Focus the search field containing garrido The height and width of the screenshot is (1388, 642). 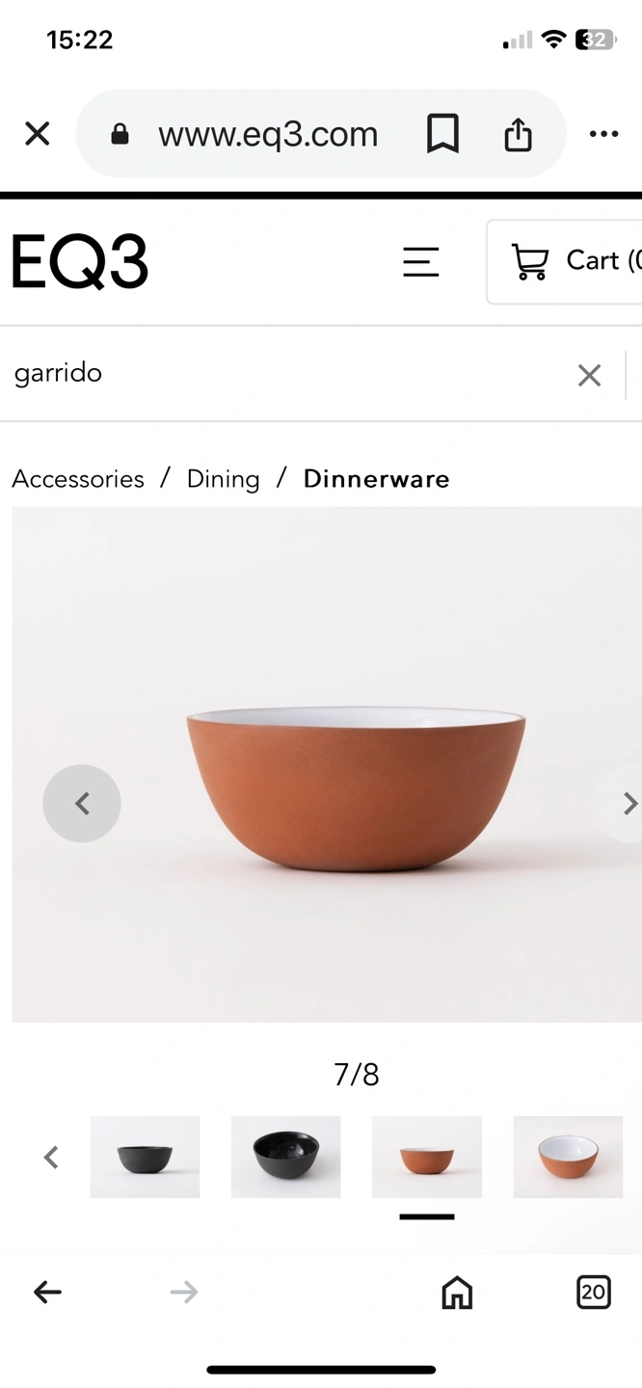click(x=289, y=374)
